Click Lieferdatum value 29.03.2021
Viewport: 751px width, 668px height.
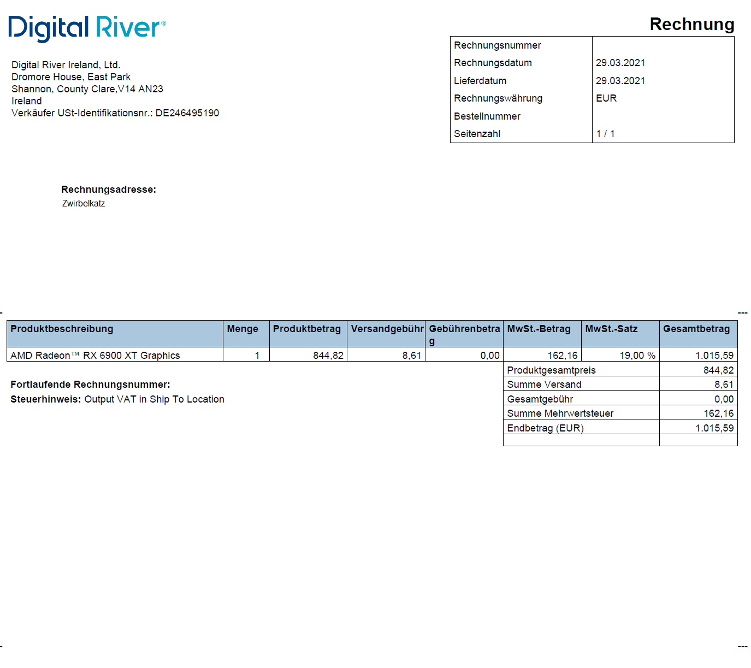click(620, 81)
